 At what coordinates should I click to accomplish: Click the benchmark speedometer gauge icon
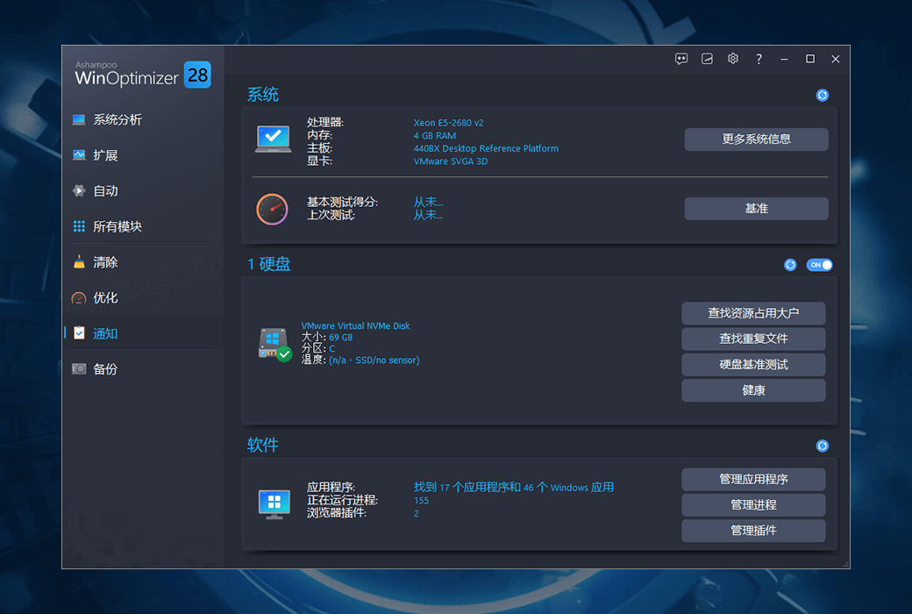[x=272, y=209]
